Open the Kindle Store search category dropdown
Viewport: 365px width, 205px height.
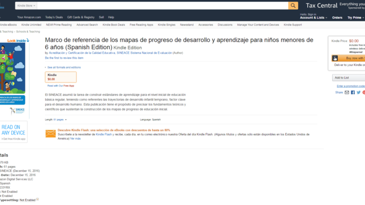tap(26, 6)
